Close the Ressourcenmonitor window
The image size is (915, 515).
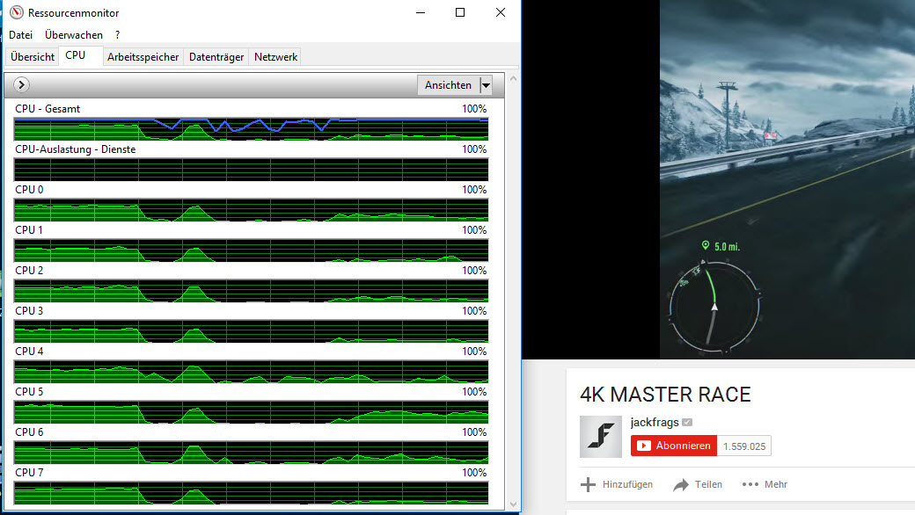click(x=500, y=12)
